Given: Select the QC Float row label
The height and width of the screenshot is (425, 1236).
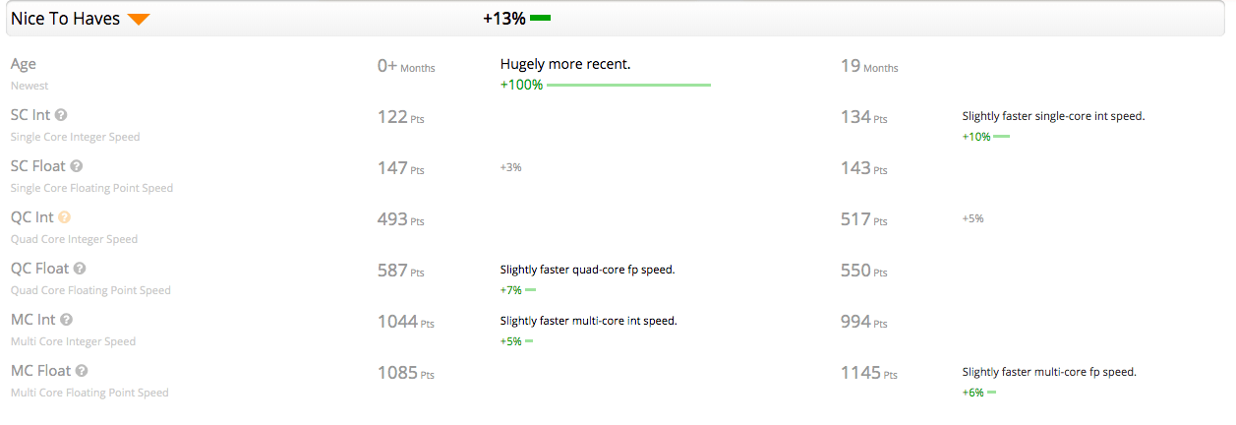Looking at the screenshot, I should tap(40, 269).
